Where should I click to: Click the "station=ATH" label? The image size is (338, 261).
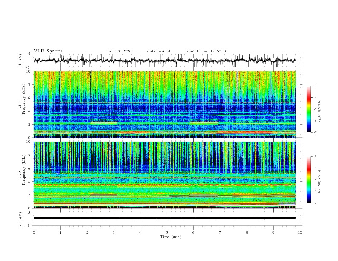158,51
